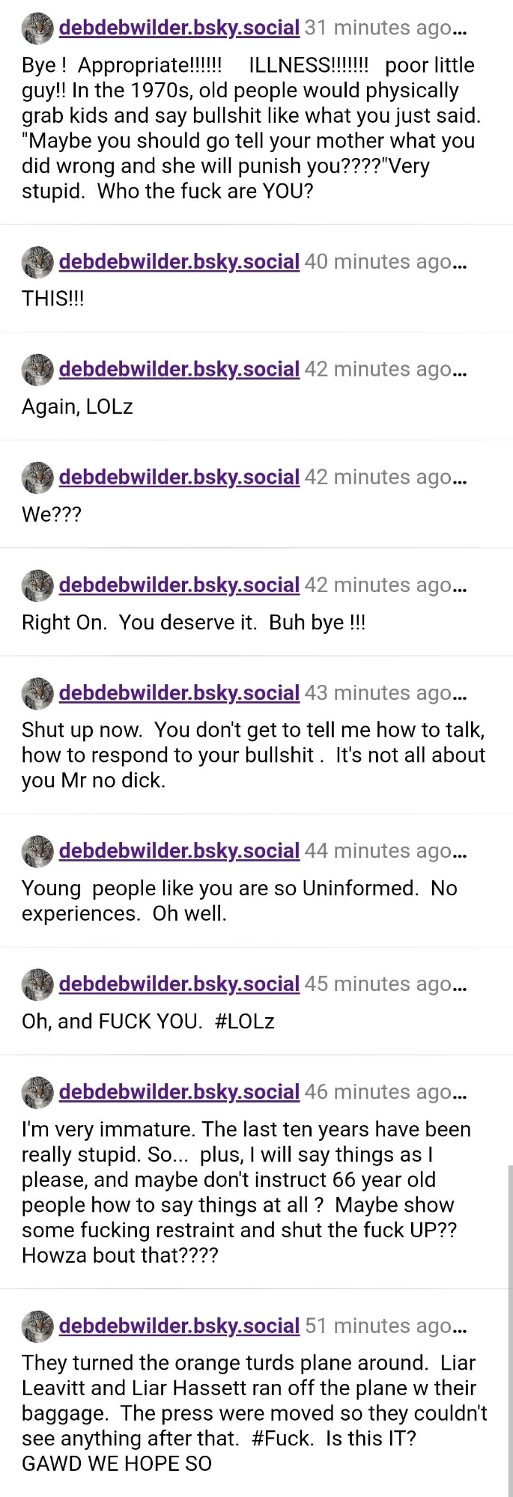Click the avatar on the 44 minutes ago post
The height and width of the screenshot is (1497, 513).
coord(37,851)
